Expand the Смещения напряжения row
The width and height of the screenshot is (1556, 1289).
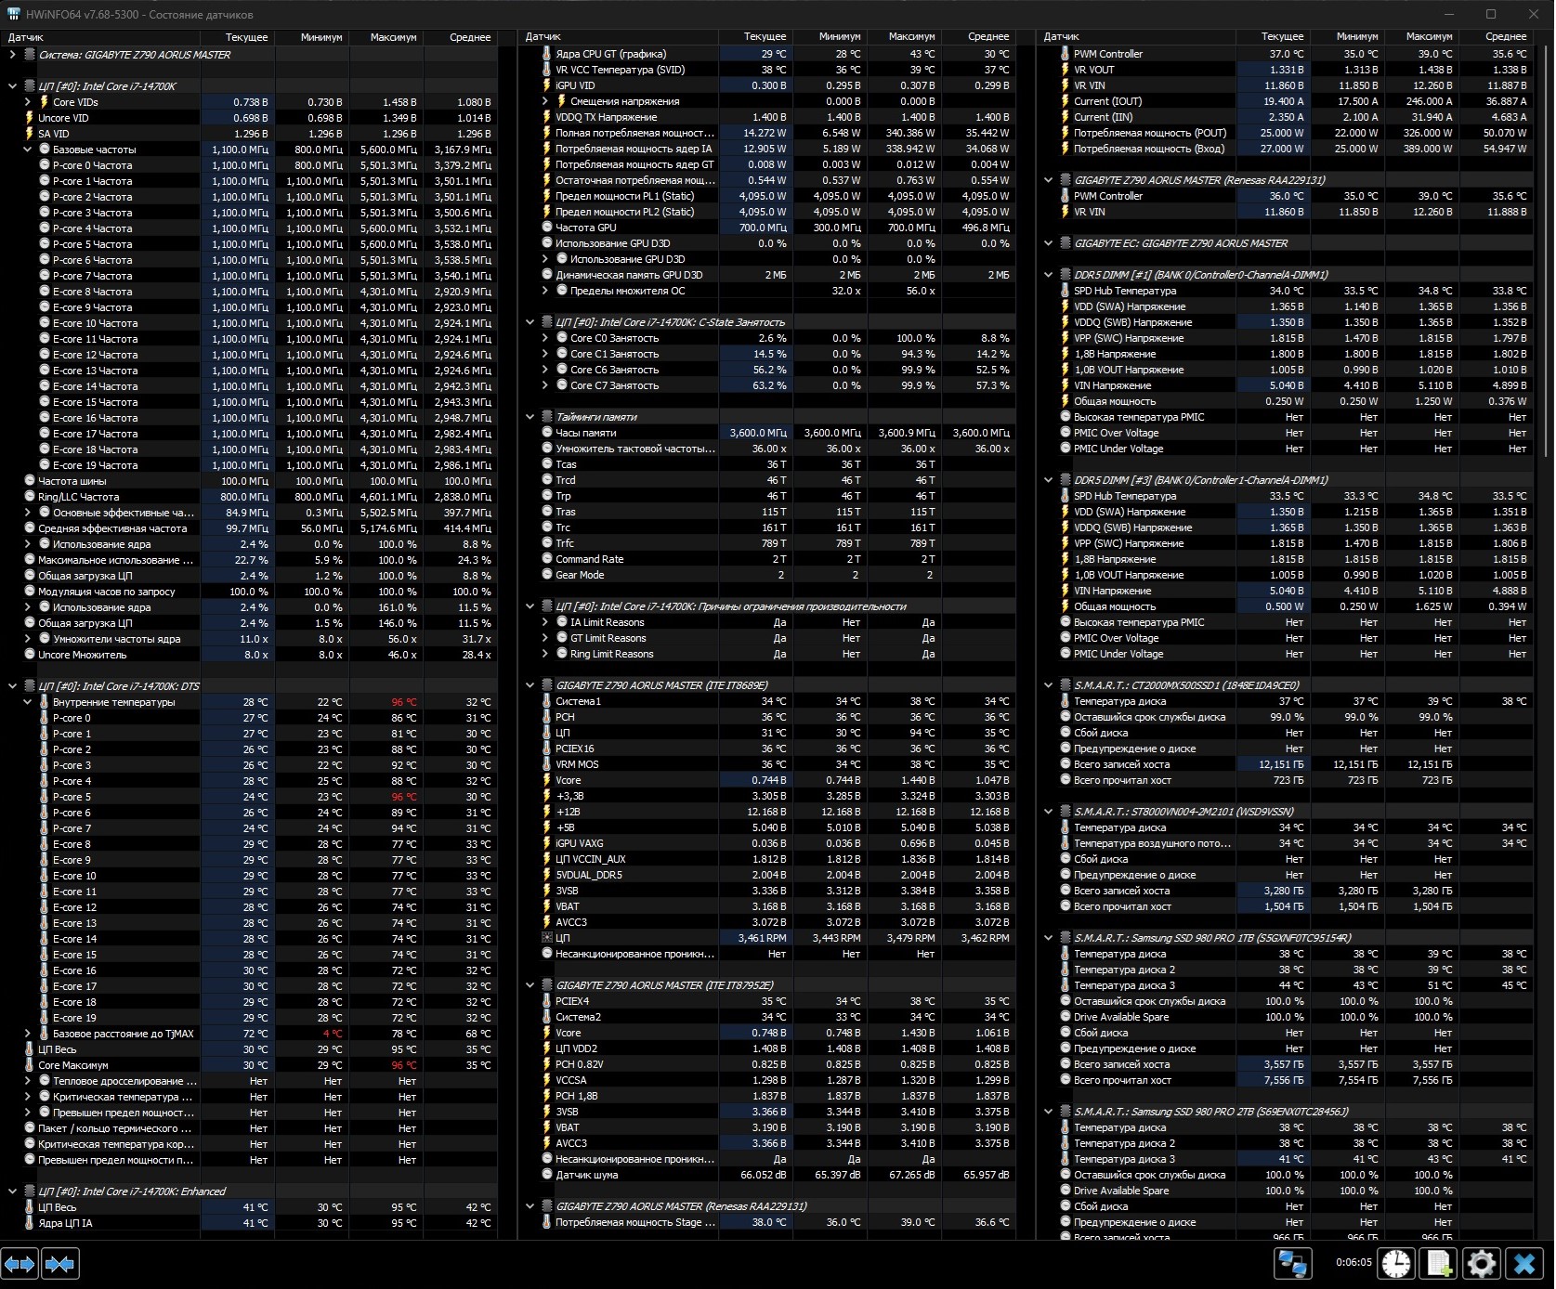[x=546, y=101]
